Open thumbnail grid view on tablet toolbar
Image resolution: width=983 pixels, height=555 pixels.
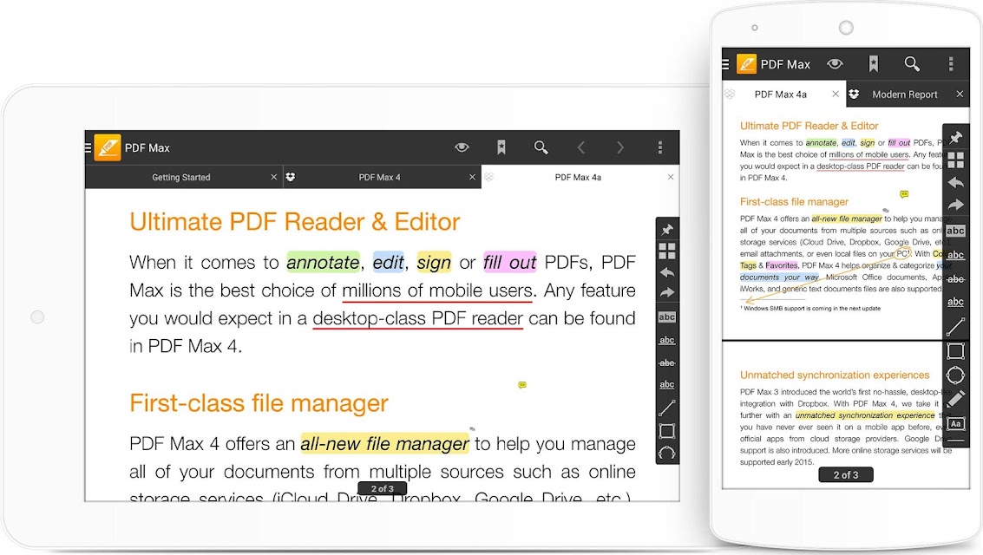[667, 251]
